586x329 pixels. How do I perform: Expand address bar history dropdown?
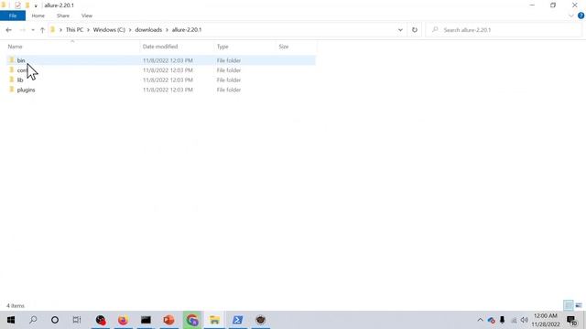coord(400,30)
